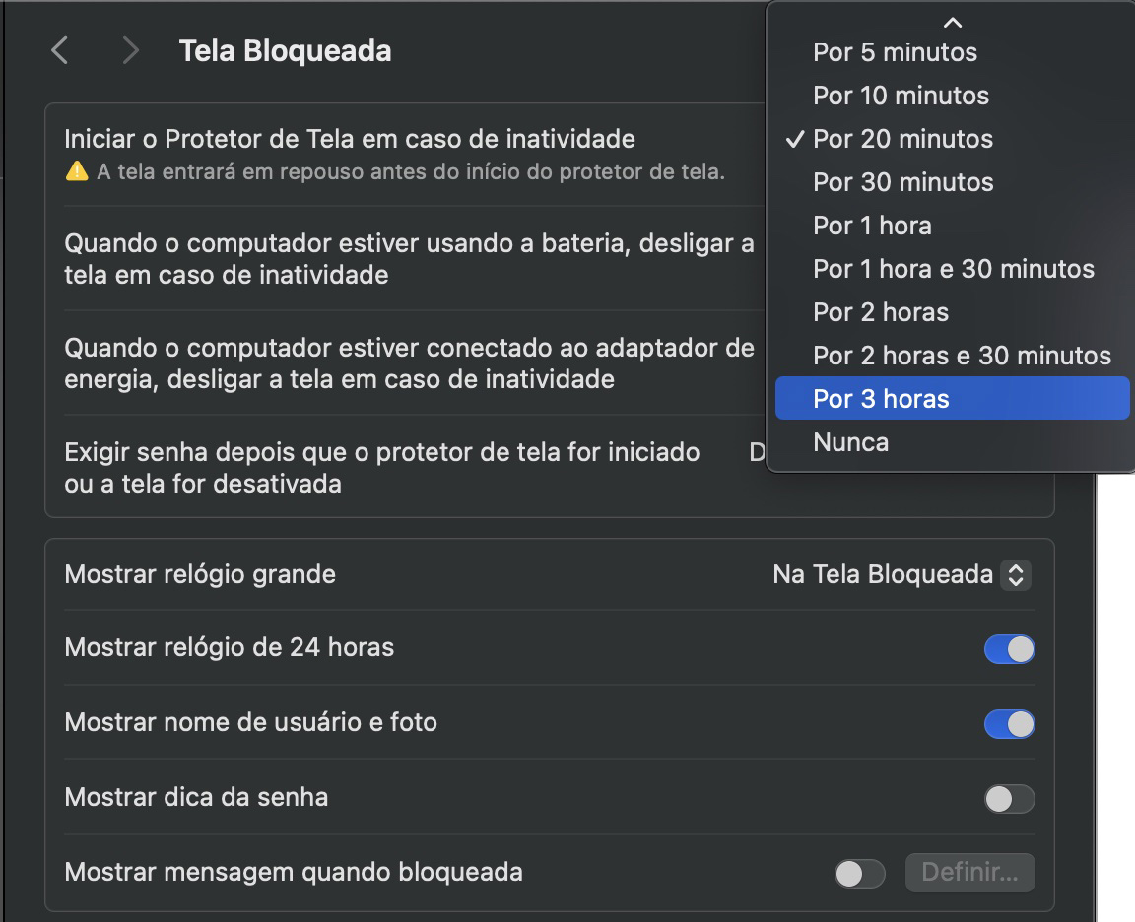Click the checkmark next to Por 20 minutos
The width and height of the screenshot is (1135, 922).
click(797, 139)
